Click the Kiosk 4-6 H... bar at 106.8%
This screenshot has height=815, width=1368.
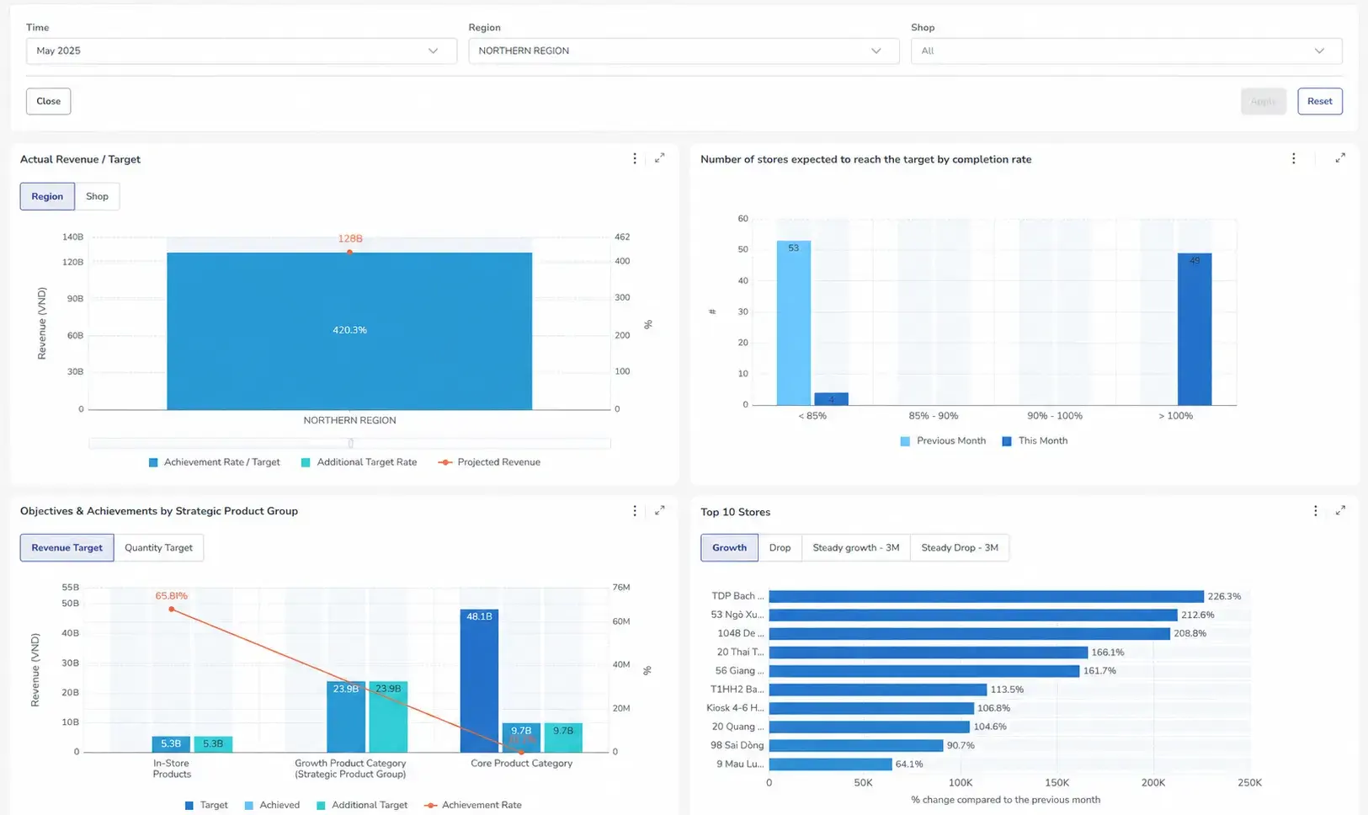(x=871, y=708)
